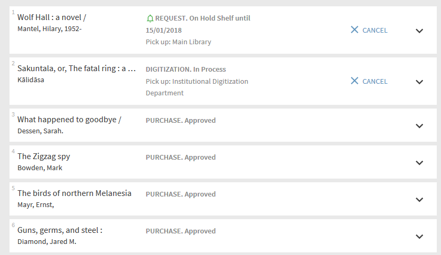
Task: Expand the Wolf Hall request details
Action: tap(419, 31)
